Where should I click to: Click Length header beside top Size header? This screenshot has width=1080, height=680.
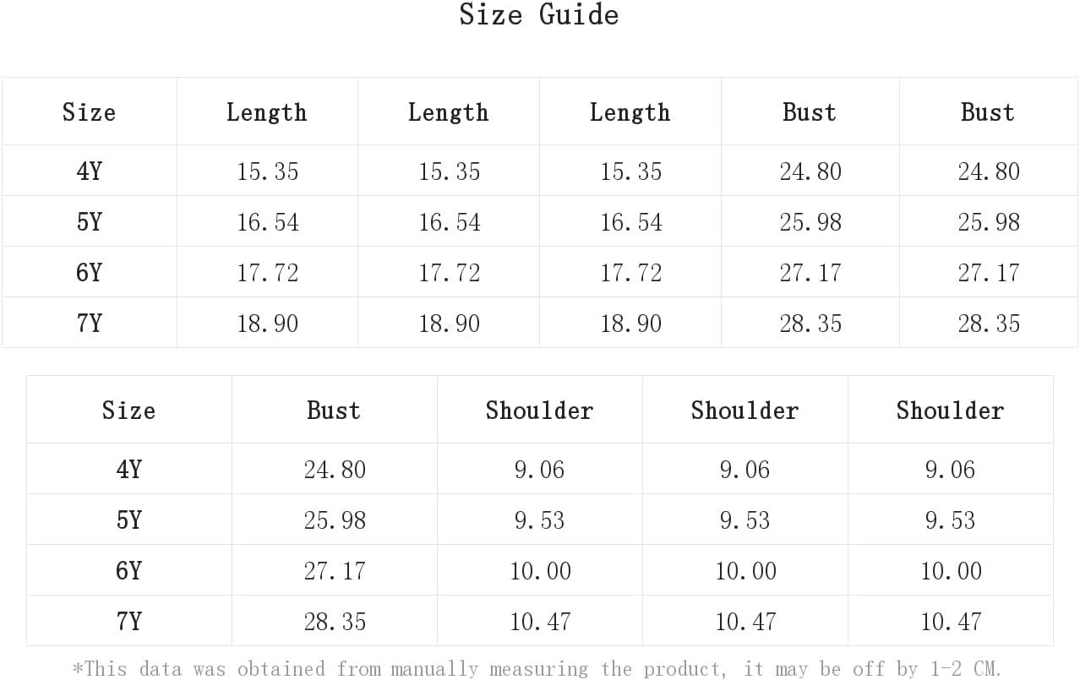coord(266,112)
